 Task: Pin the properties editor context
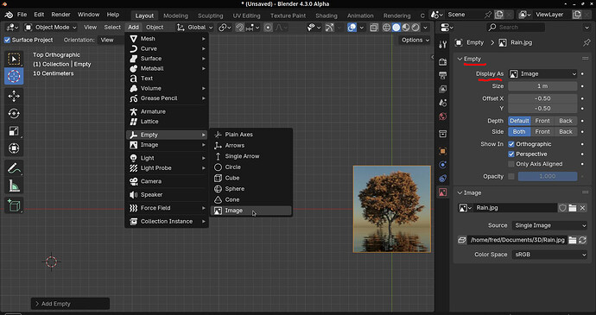[586, 42]
